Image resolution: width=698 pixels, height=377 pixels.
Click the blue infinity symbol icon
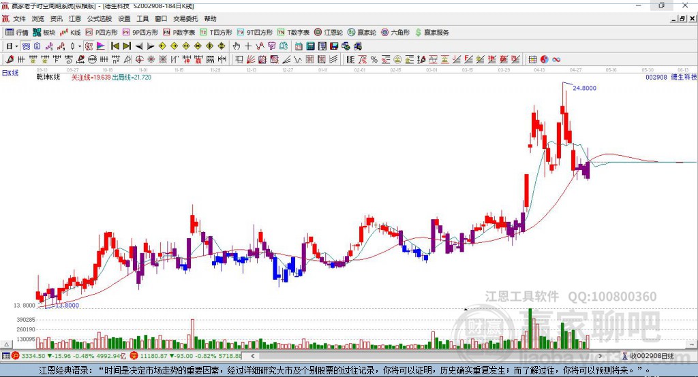[x=556, y=59]
